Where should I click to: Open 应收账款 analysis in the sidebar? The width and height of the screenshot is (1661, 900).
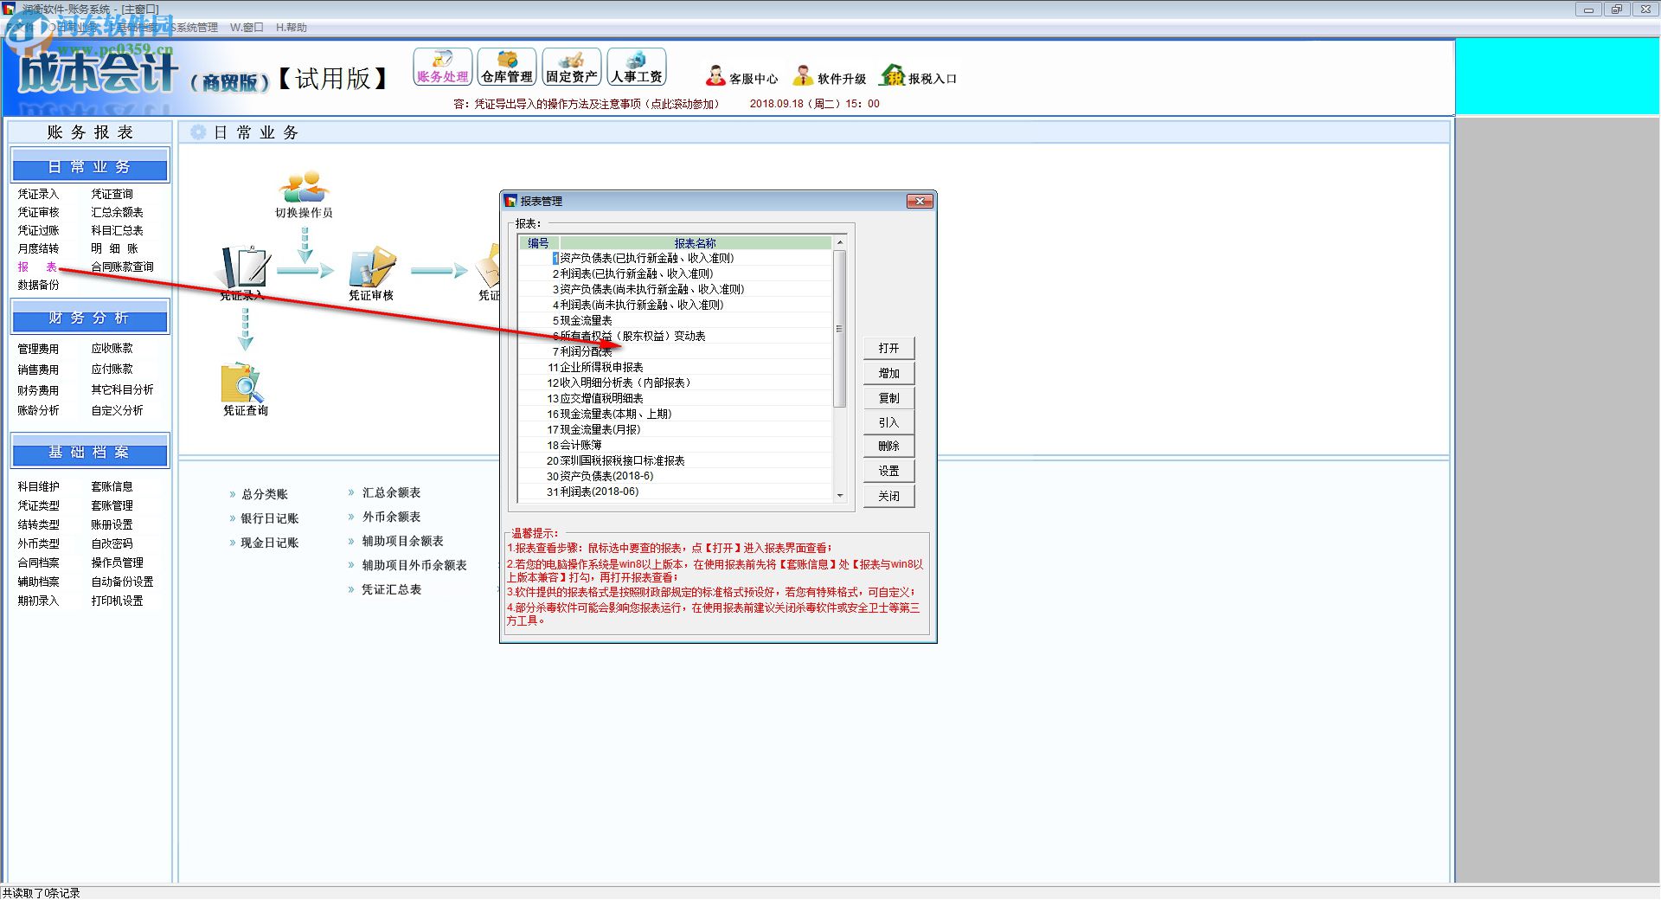tap(112, 348)
